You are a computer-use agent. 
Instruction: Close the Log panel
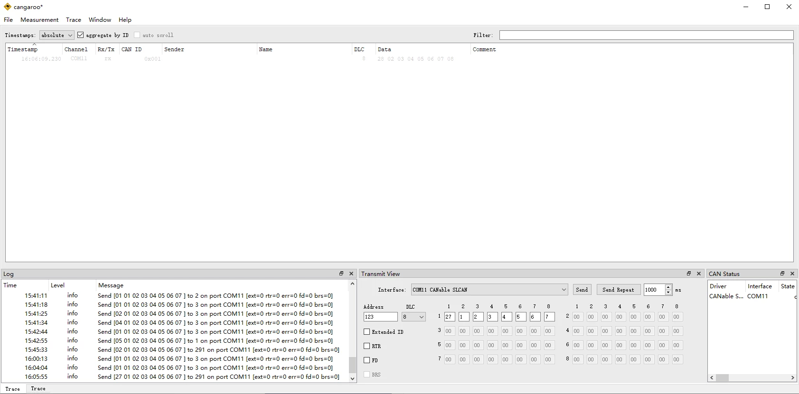click(351, 274)
